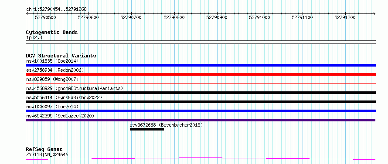Click the 1p32.3 band label
This screenshot has height=164, width=388.
click(34, 38)
